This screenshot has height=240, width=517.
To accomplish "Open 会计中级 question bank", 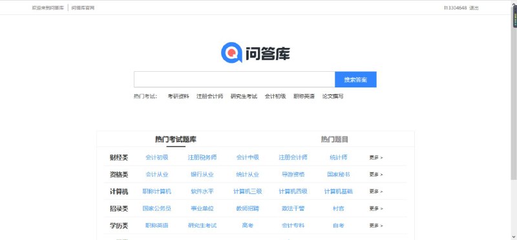I will pyautogui.click(x=248, y=157).
